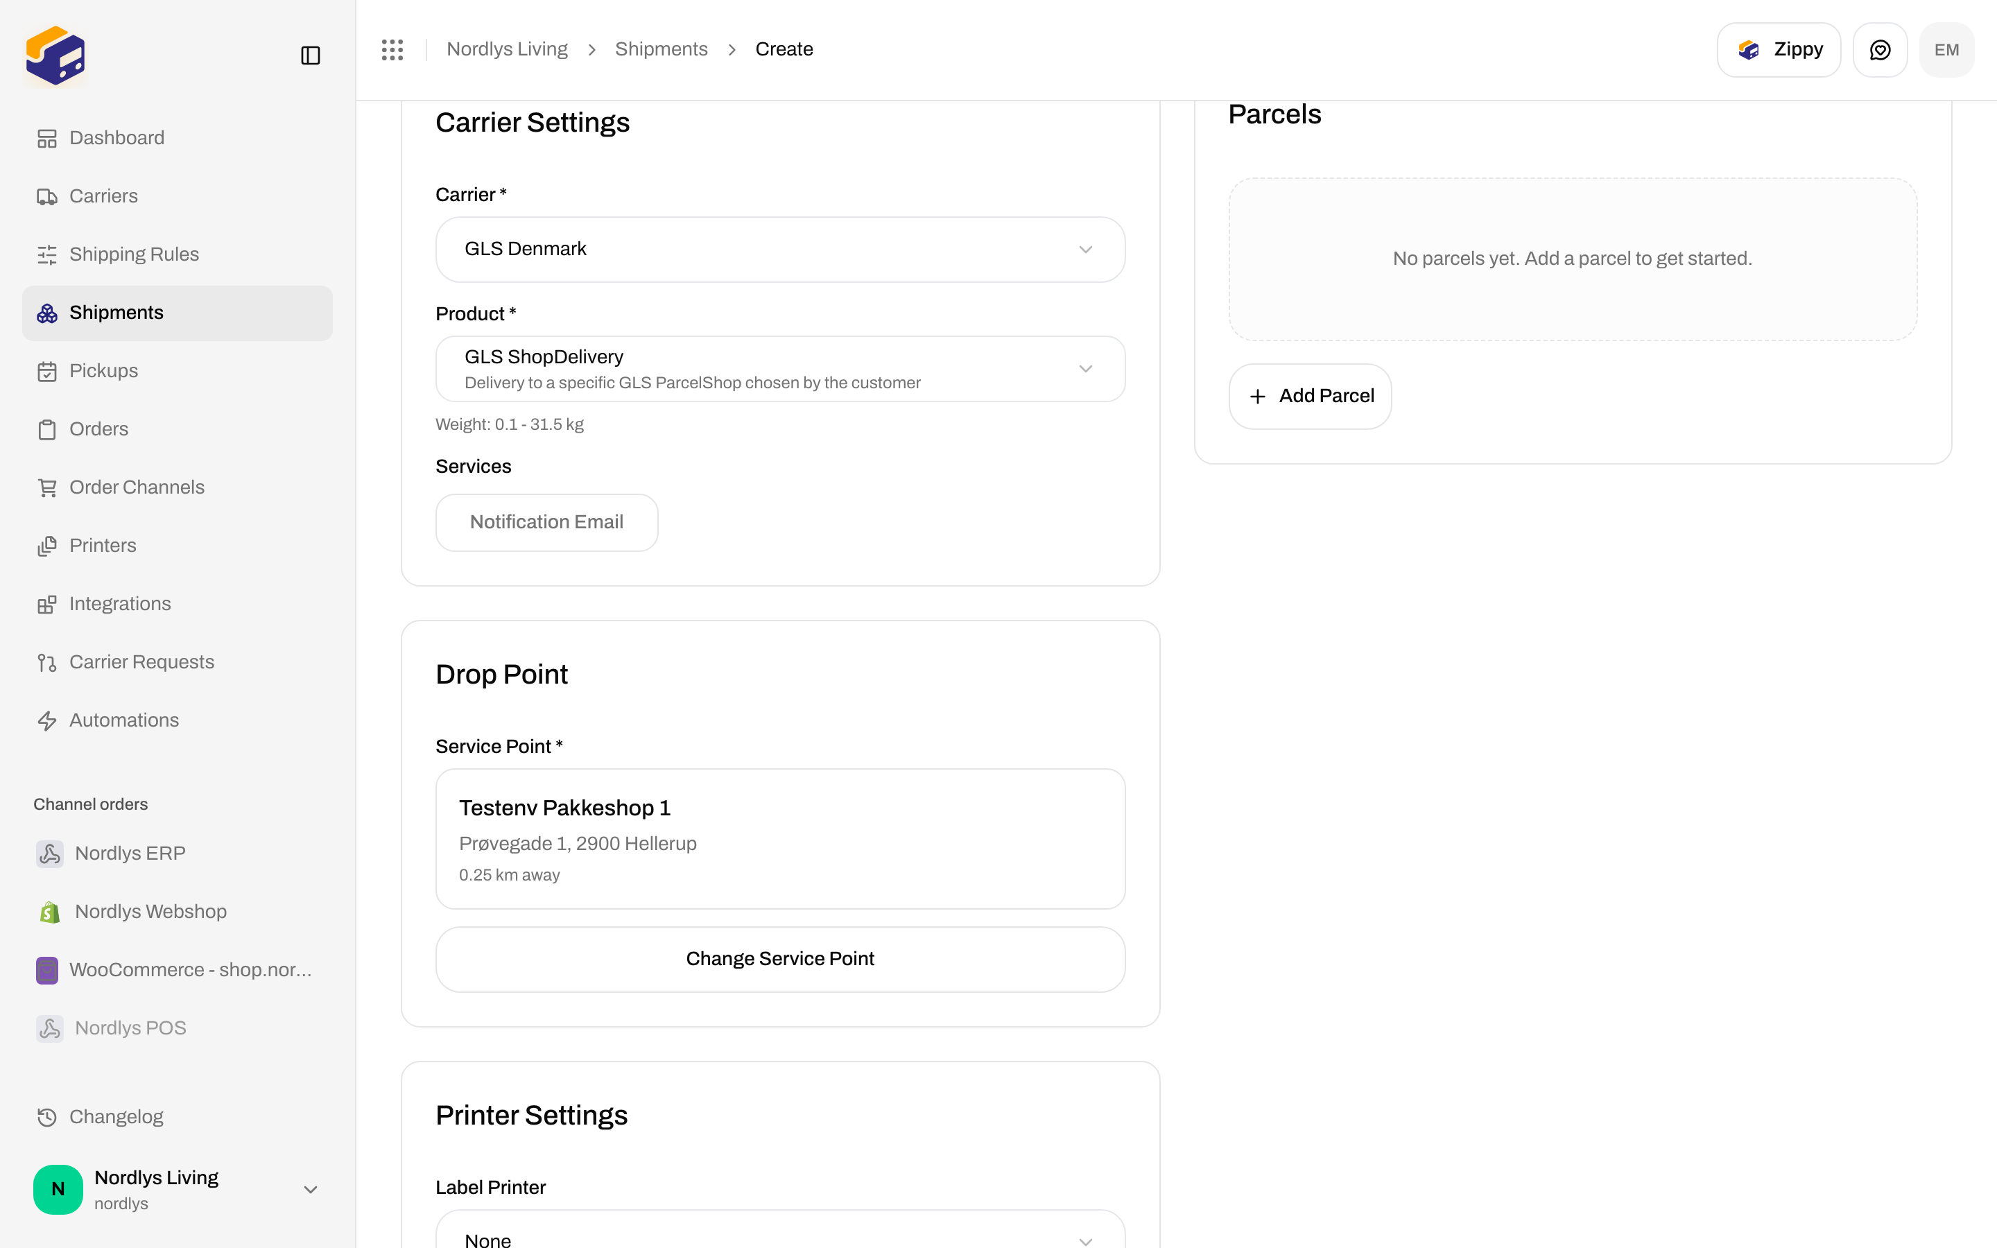The width and height of the screenshot is (1997, 1248).
Task: Go to Carriers in the sidebar
Action: click(x=177, y=196)
